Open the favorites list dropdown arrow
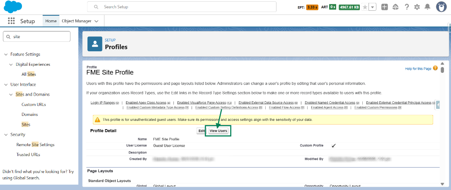This screenshot has height=190, width=451. point(373,7)
